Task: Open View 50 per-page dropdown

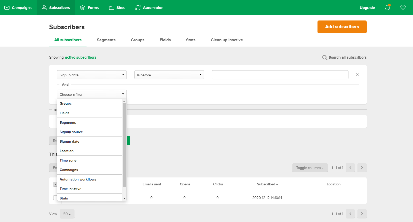Action: tap(67, 214)
